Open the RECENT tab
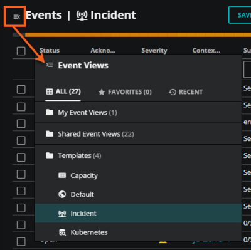Screen dimensions: 251x250 [x=186, y=92]
